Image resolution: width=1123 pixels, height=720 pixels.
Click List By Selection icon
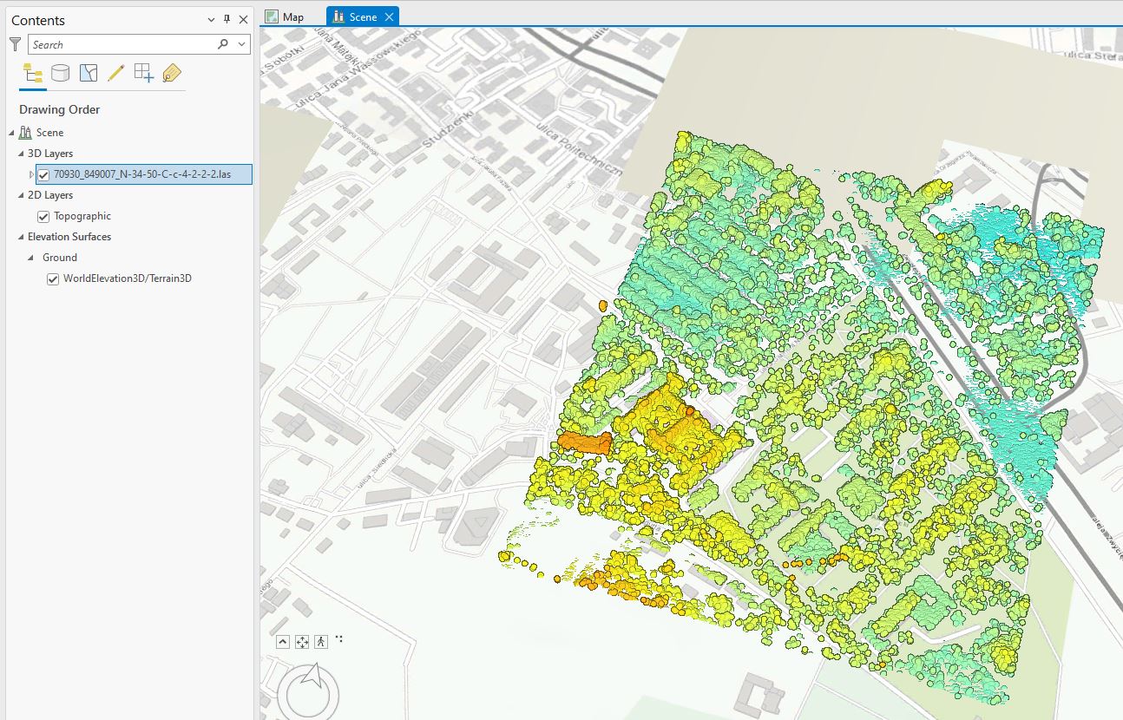(88, 74)
